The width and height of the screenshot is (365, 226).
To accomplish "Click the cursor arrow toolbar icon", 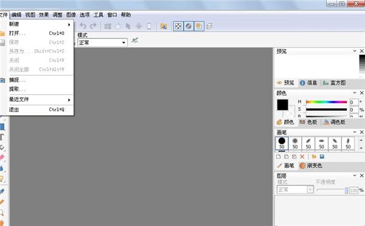I will (128, 26).
